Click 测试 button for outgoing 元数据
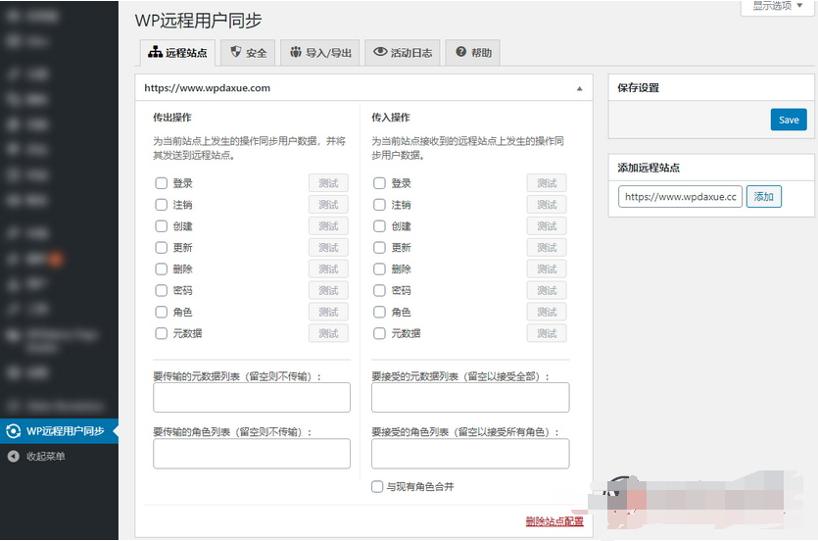This screenshot has width=818, height=541. tap(328, 333)
